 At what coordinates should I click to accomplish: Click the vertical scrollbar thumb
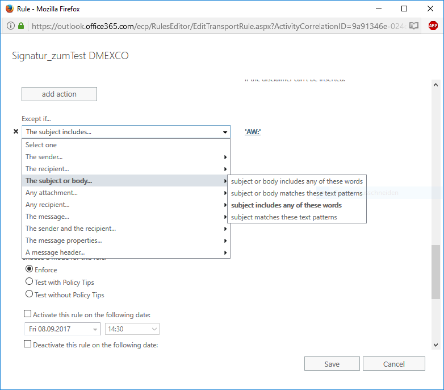click(x=435, y=272)
